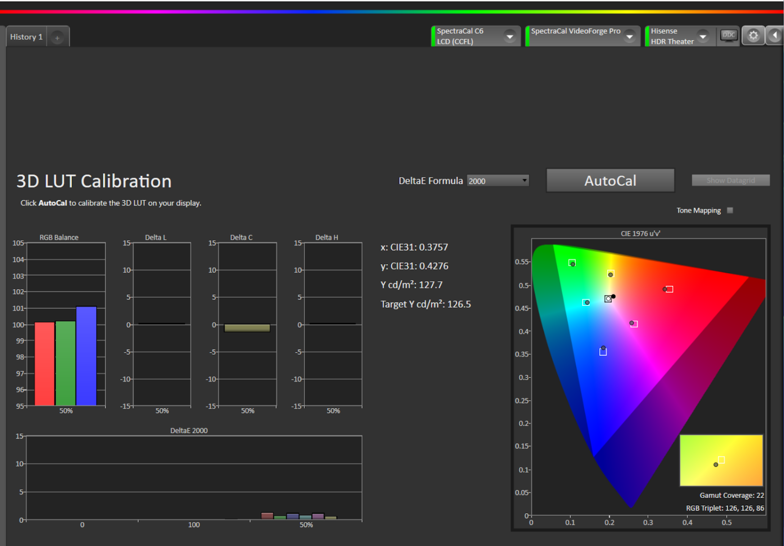Click the Delta H chart title
The height and width of the screenshot is (546, 784).
coord(327,237)
